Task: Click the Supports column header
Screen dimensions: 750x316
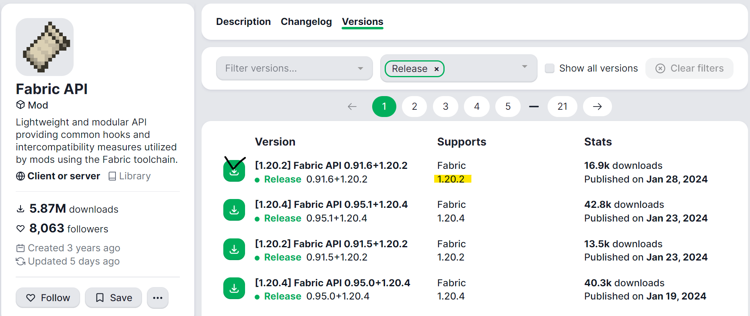Action: point(462,142)
